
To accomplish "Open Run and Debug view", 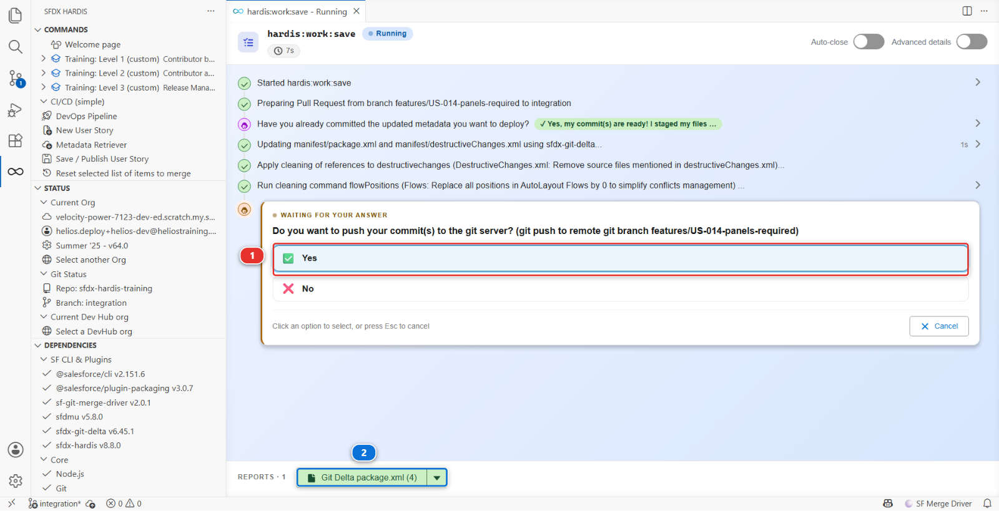I will 16,110.
